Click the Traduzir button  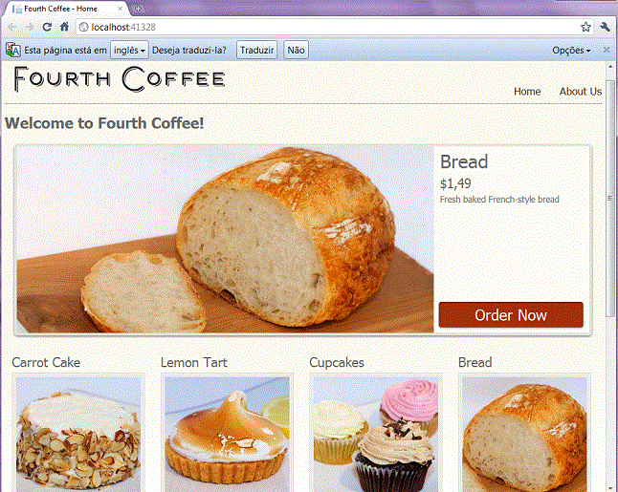(256, 50)
